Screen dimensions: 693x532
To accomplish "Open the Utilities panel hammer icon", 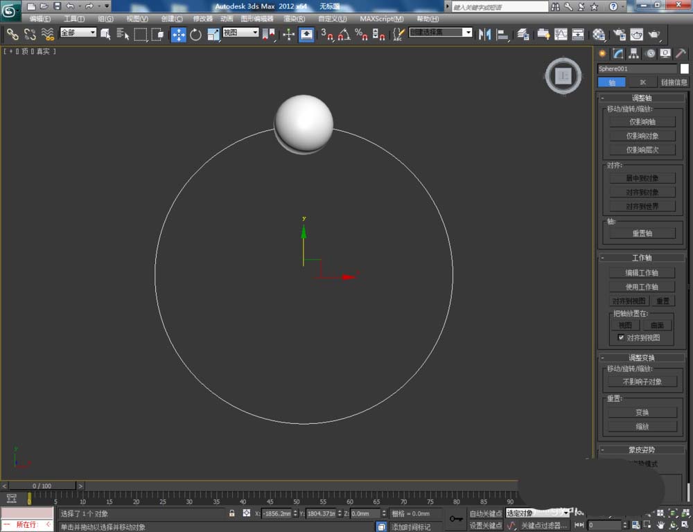I will point(680,54).
